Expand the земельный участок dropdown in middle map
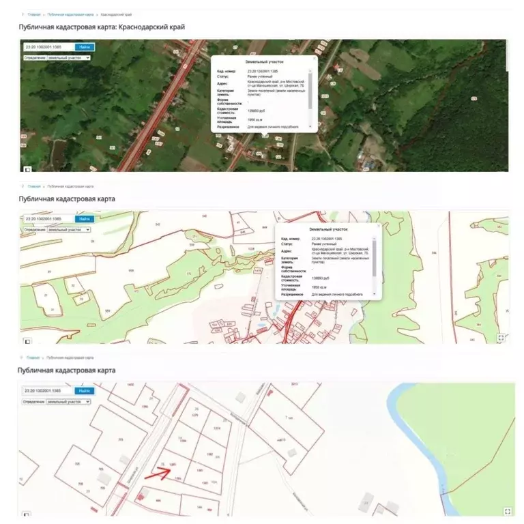 68,230
